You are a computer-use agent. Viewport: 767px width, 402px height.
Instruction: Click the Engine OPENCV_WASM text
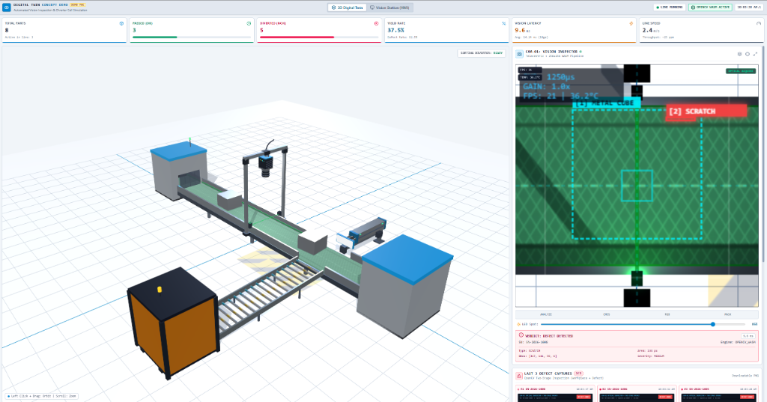point(738,342)
